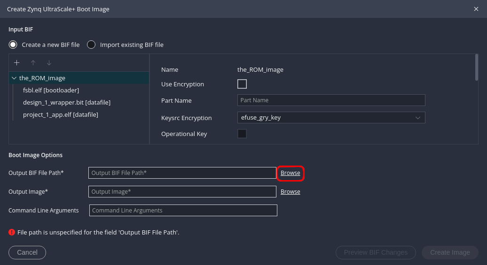Browse for Output BIF File Path
Viewport: 487px width, 265px height.
[x=290, y=173]
